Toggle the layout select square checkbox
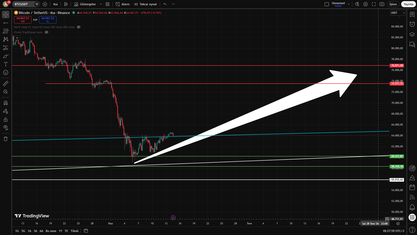This screenshot has width=417, height=235. 326,4
